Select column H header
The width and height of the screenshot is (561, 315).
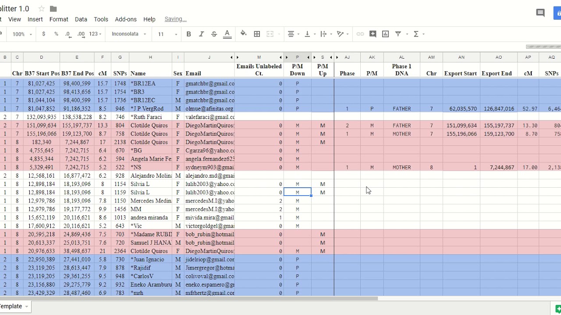point(150,57)
